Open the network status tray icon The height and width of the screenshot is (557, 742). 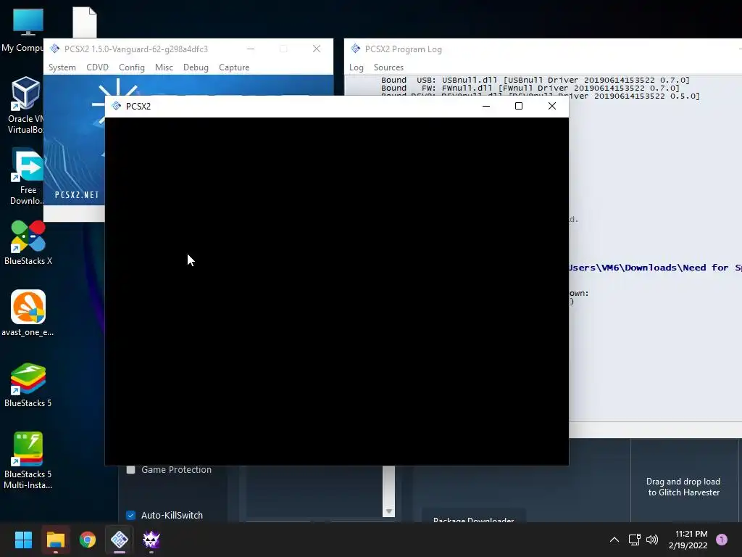(634, 540)
